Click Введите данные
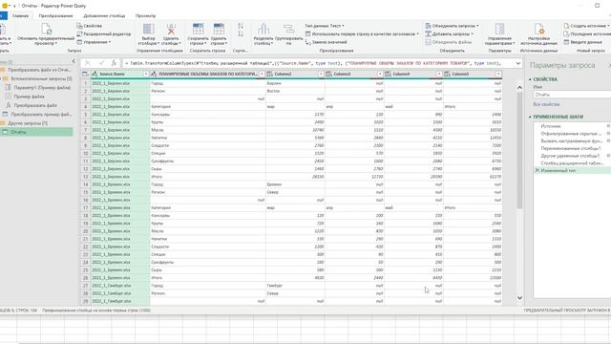 (583, 42)
